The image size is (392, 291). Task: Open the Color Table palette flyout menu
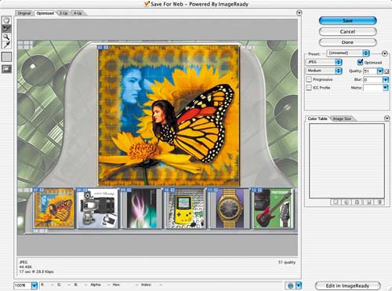(387, 118)
